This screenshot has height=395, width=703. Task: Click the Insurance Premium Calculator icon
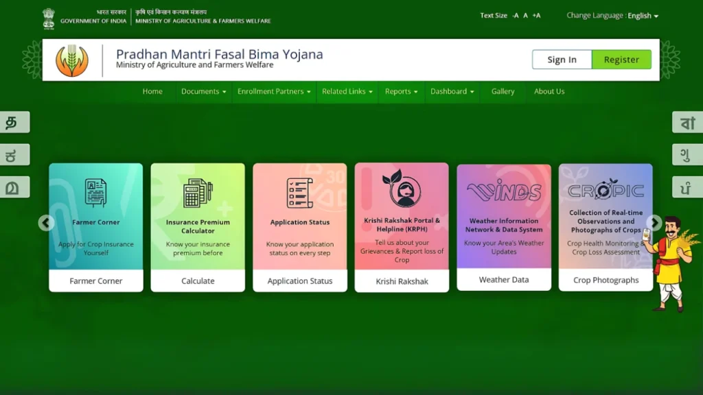point(198,193)
